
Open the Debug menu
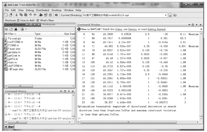pyautogui.click(x=30, y=10)
